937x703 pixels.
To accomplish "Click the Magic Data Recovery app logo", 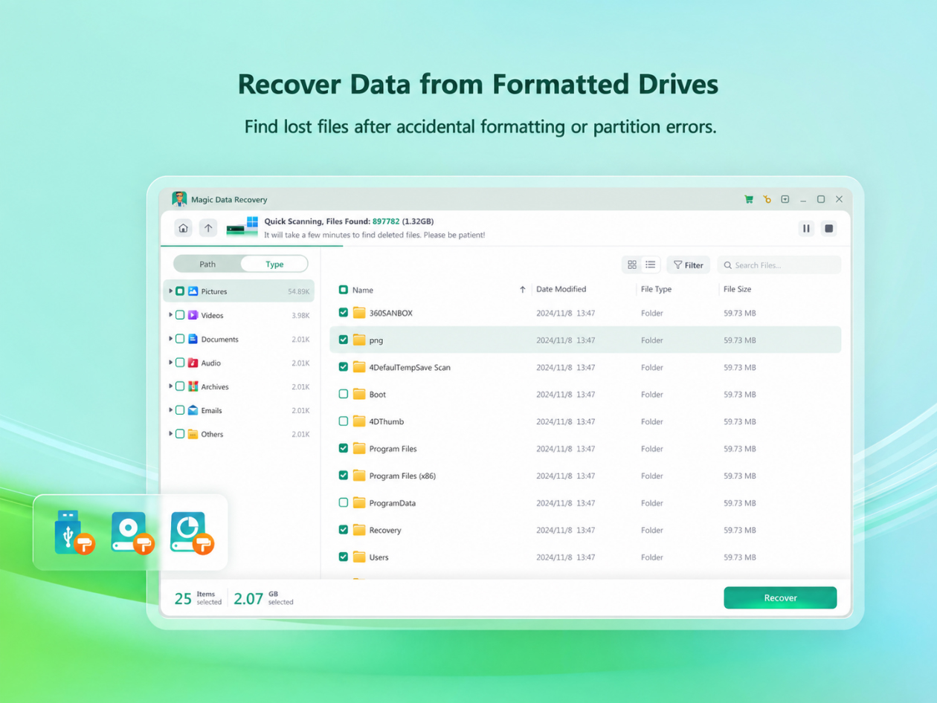I will (179, 199).
